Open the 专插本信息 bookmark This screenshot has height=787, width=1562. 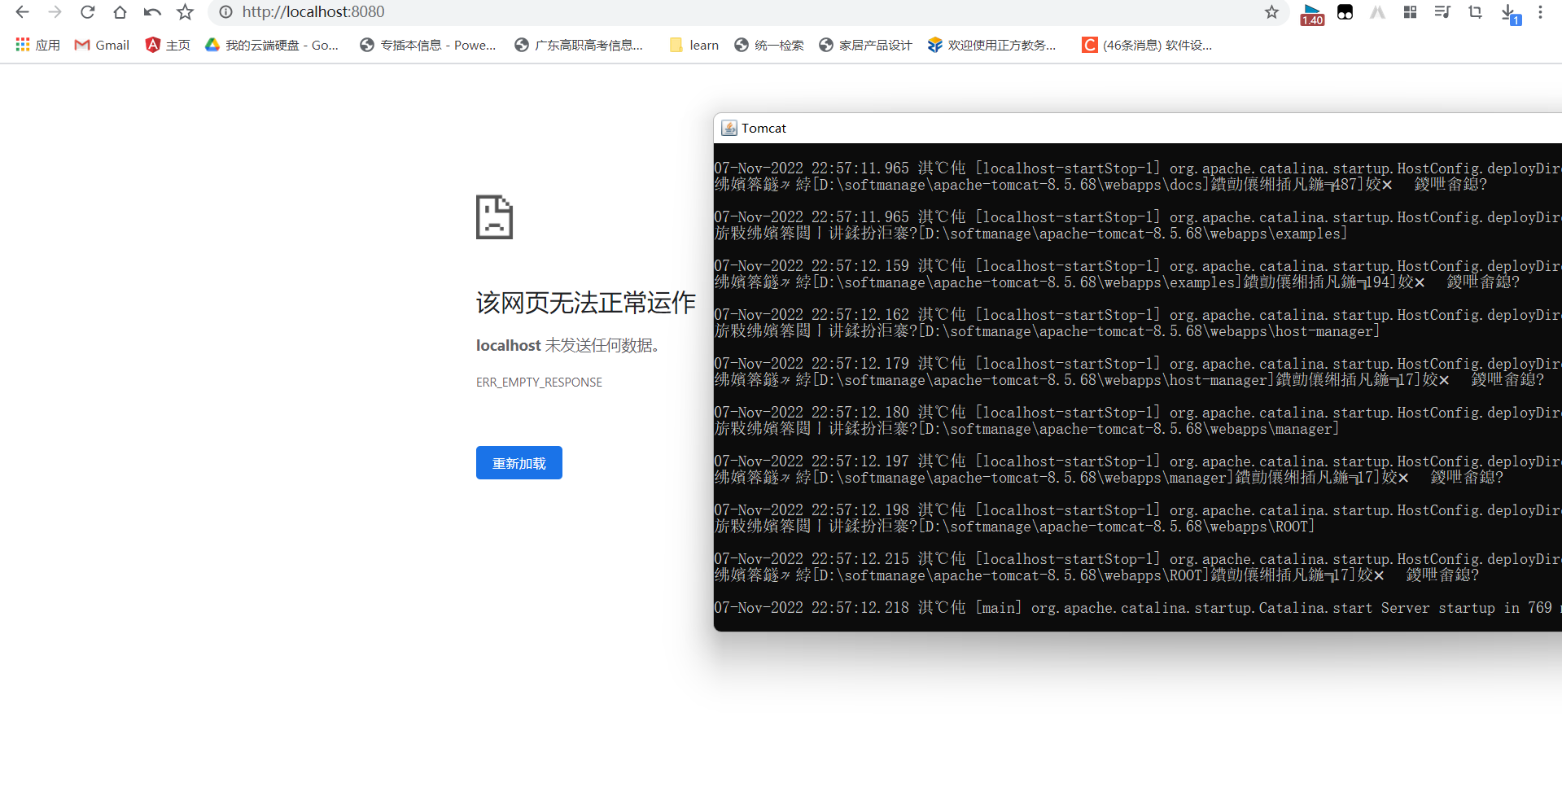tap(428, 45)
